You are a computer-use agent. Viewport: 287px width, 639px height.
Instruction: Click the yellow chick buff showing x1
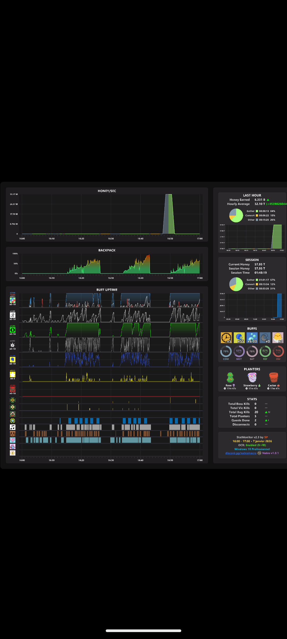tap(278, 338)
